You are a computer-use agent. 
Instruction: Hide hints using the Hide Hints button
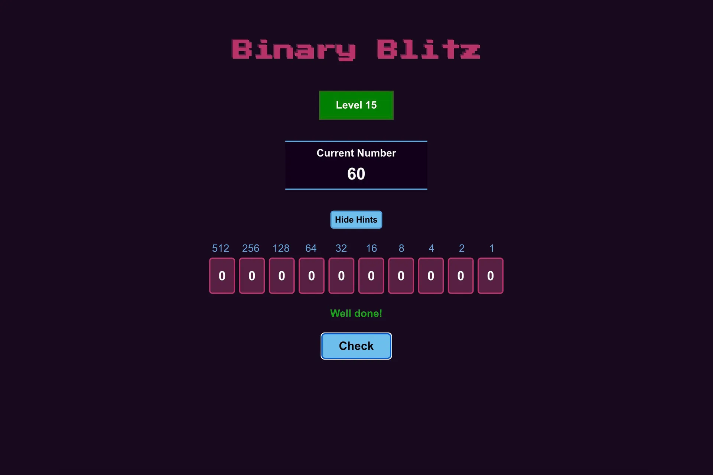(x=356, y=219)
